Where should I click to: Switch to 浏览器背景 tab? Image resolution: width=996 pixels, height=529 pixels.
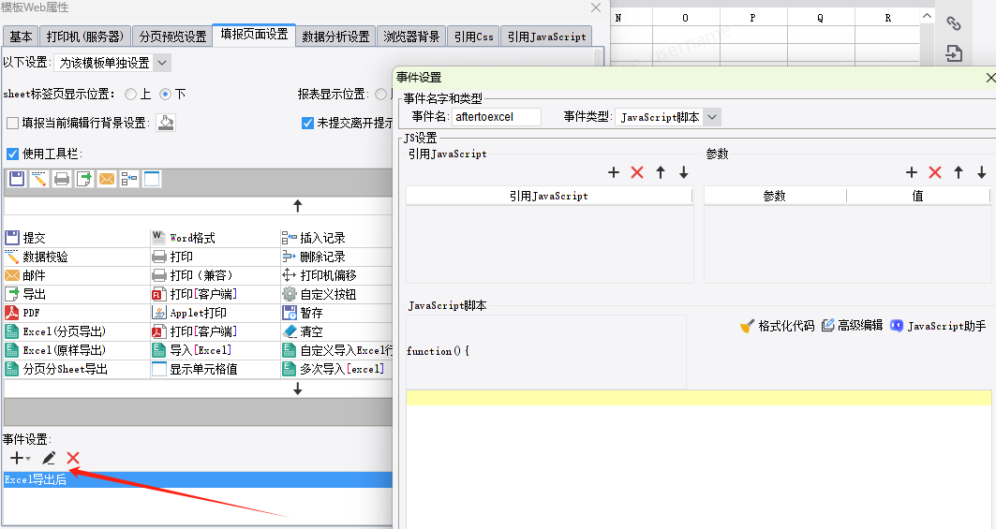click(411, 37)
